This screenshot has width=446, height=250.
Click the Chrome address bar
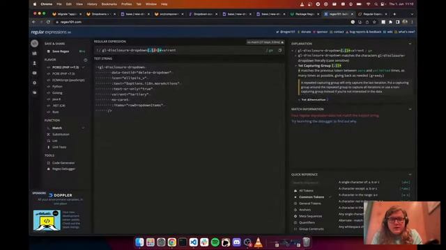[x=199, y=22]
